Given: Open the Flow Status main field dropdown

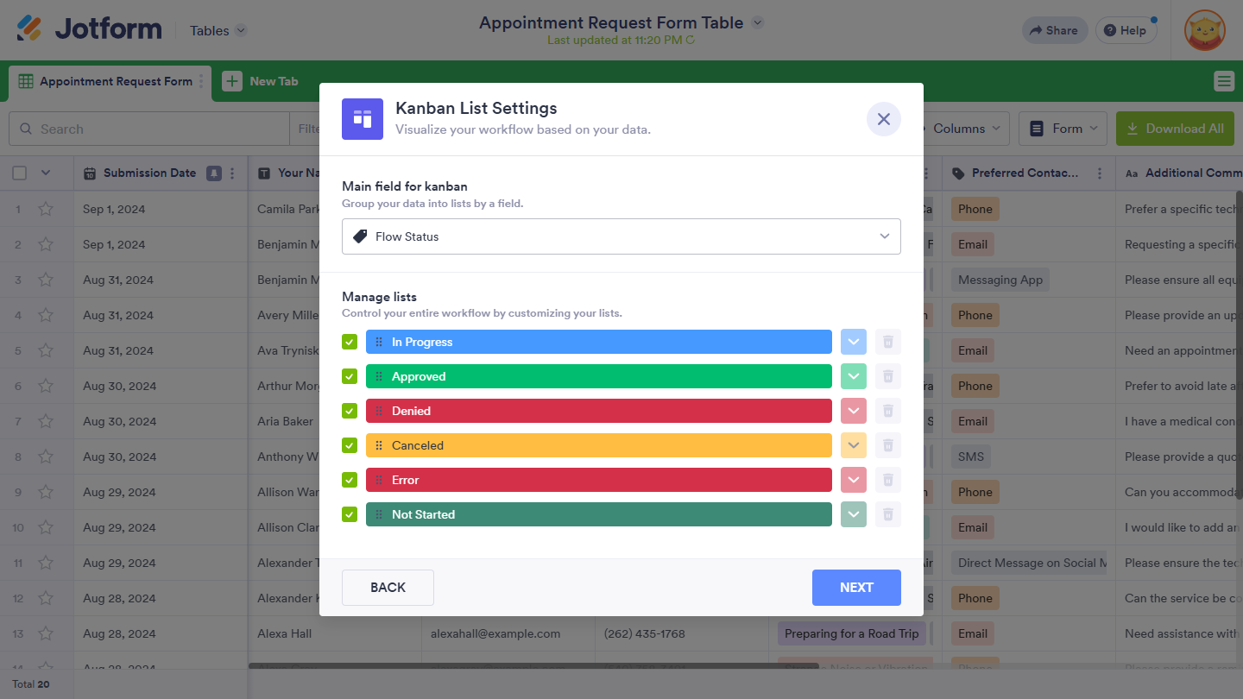Looking at the screenshot, I should point(621,236).
